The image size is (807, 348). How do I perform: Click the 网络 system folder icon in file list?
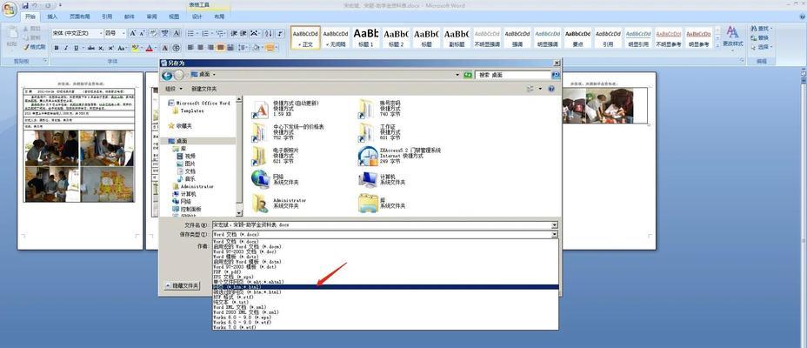pos(260,178)
